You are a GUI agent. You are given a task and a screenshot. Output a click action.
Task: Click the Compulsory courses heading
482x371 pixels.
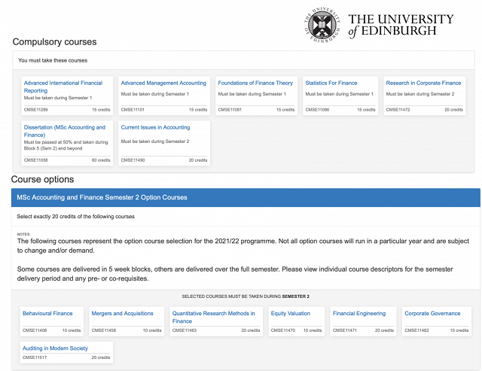click(x=54, y=42)
